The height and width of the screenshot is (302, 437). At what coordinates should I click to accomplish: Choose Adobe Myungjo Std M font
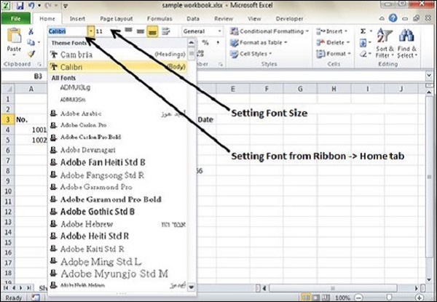[x=117, y=274]
